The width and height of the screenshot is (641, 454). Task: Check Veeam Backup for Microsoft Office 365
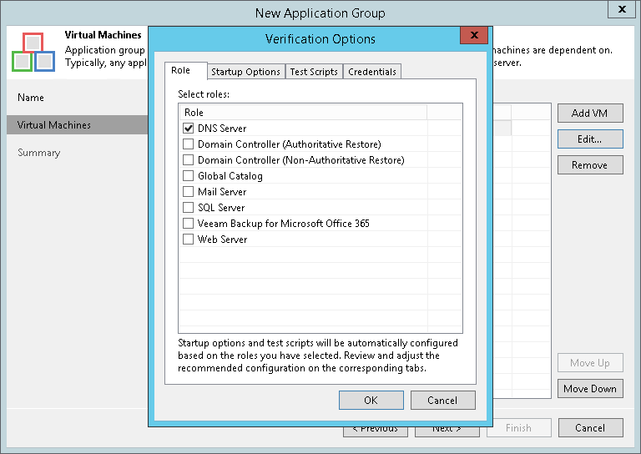[x=188, y=224]
